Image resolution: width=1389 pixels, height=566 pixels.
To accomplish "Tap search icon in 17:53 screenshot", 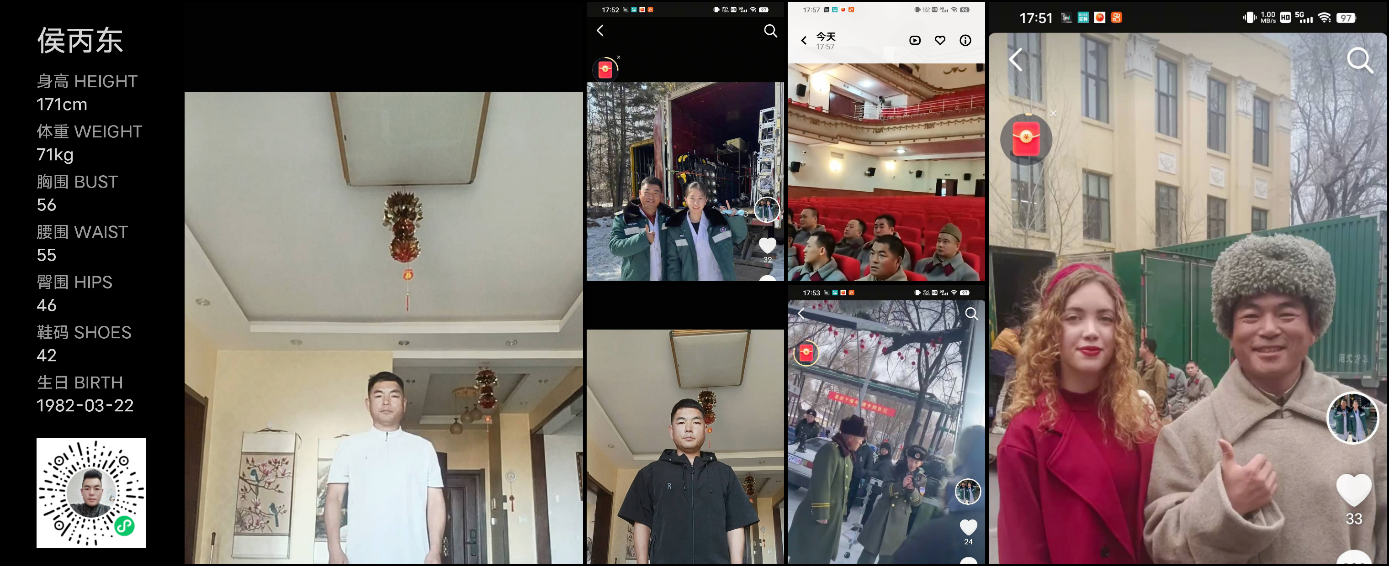I will point(971,314).
